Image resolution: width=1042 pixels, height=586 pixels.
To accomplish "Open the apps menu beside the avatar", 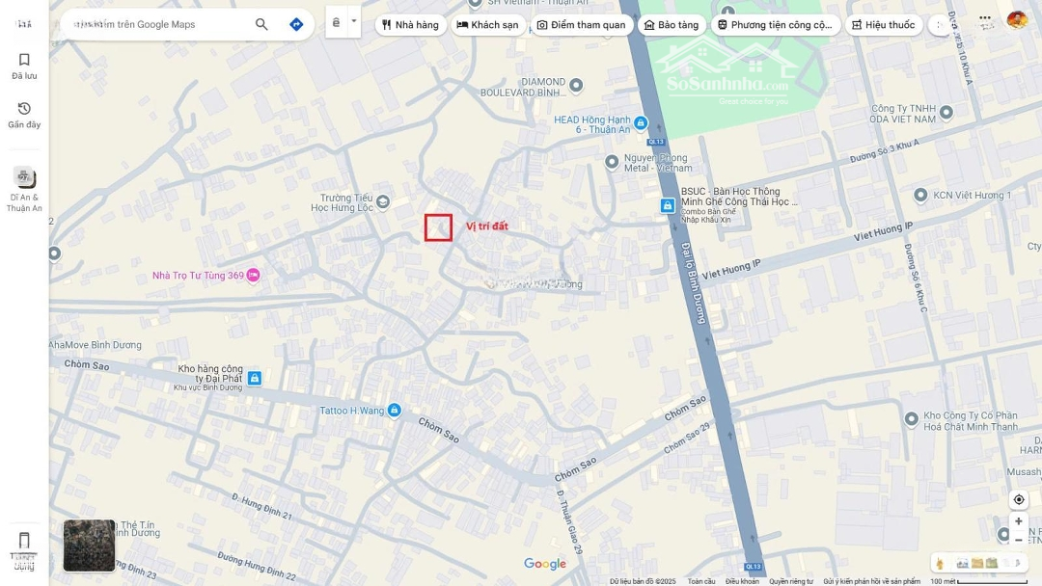I will click(x=985, y=19).
